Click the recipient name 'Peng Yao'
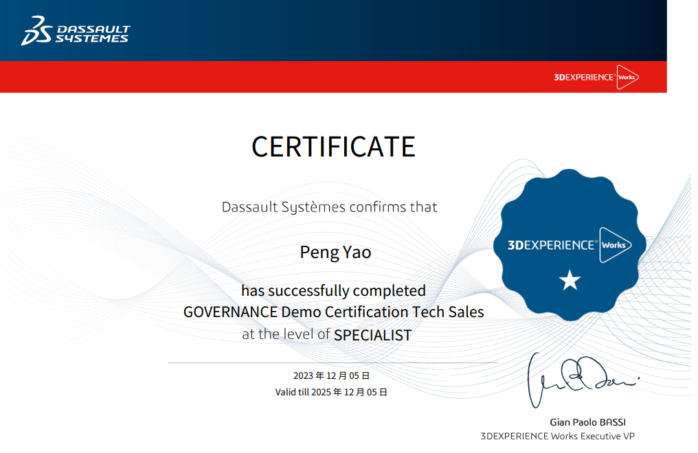698x453 pixels. 335,253
